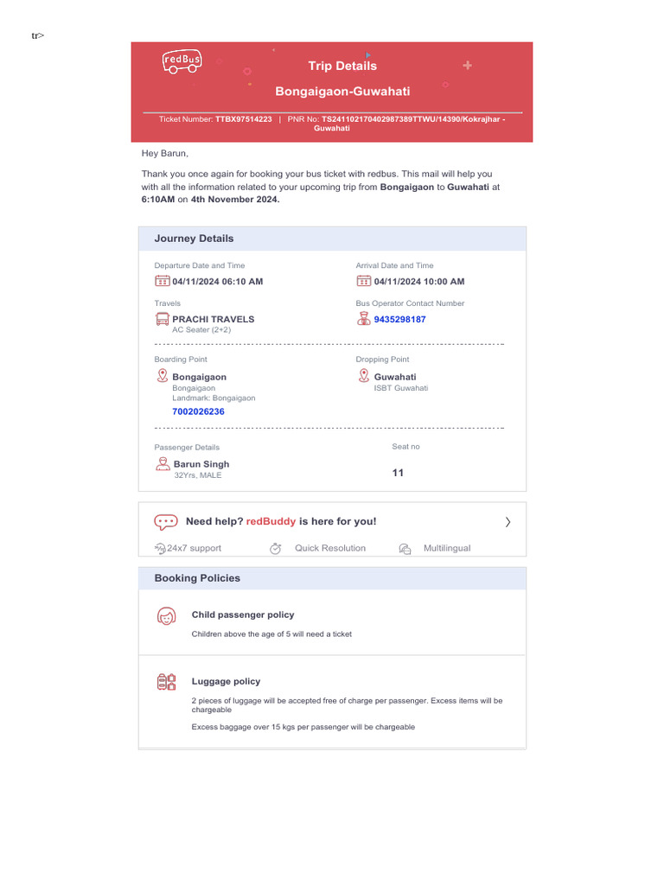Click the Multilingual icon

coord(405,548)
